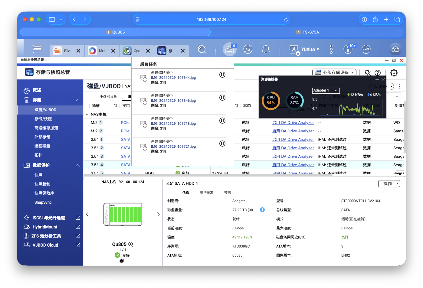The width and height of the screenshot is (423, 288).
Task: Open the Adapter 1 dropdown in resource monitor
Action: (x=326, y=90)
